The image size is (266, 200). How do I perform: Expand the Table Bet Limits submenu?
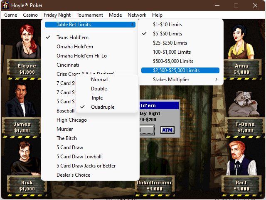90,25
